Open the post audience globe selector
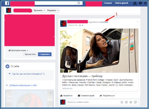Image resolution: width=149 pixels, height=109 pixels. pyautogui.click(x=81, y=25)
